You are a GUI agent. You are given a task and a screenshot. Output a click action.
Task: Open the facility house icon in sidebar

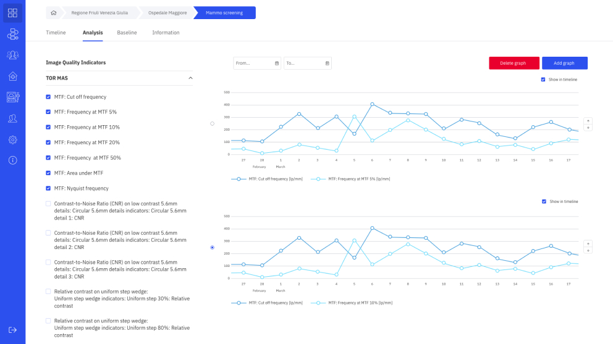coord(12,76)
